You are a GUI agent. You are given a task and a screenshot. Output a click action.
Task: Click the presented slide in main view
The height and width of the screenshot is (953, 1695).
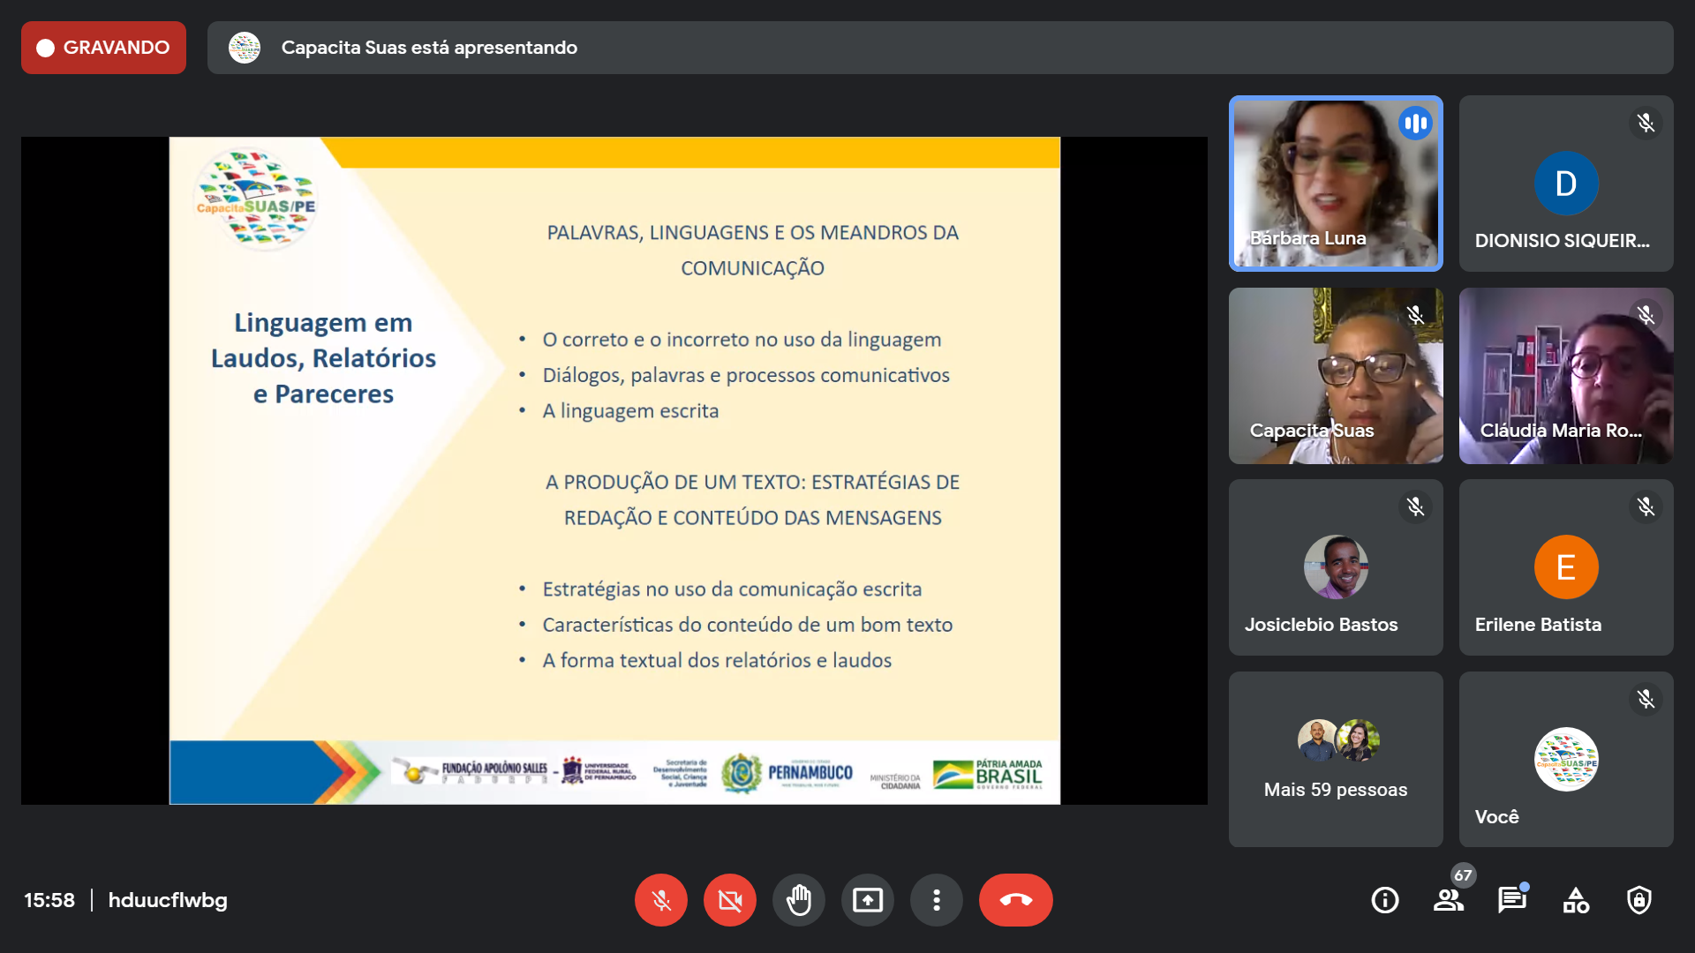tap(614, 470)
